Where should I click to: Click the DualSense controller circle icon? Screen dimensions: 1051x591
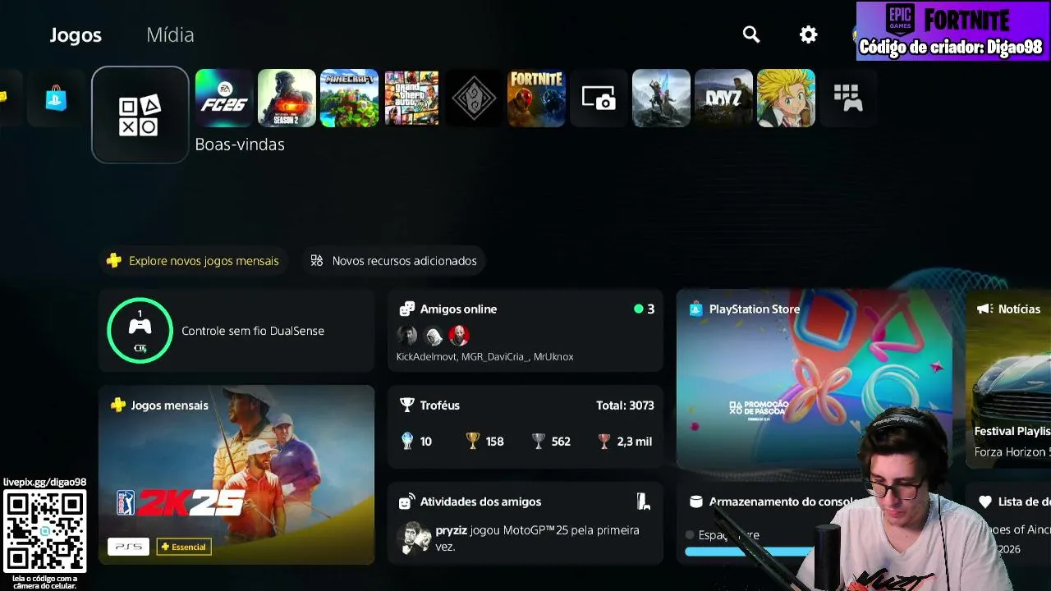pyautogui.click(x=140, y=330)
